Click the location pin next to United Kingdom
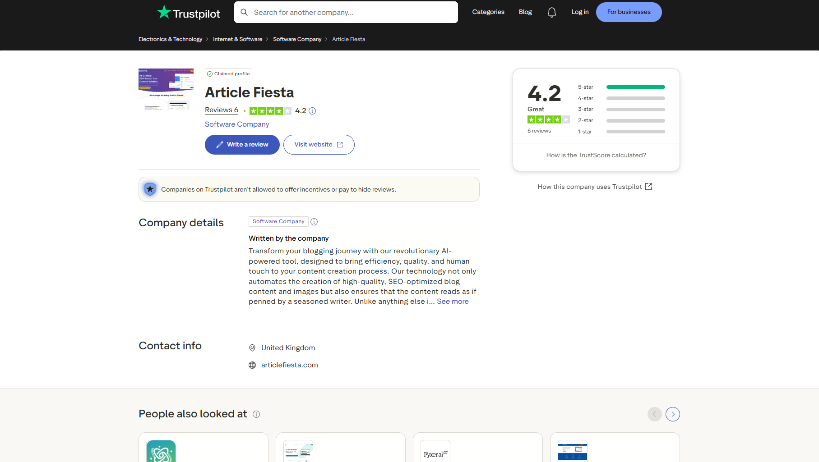The image size is (819, 462). (x=252, y=348)
